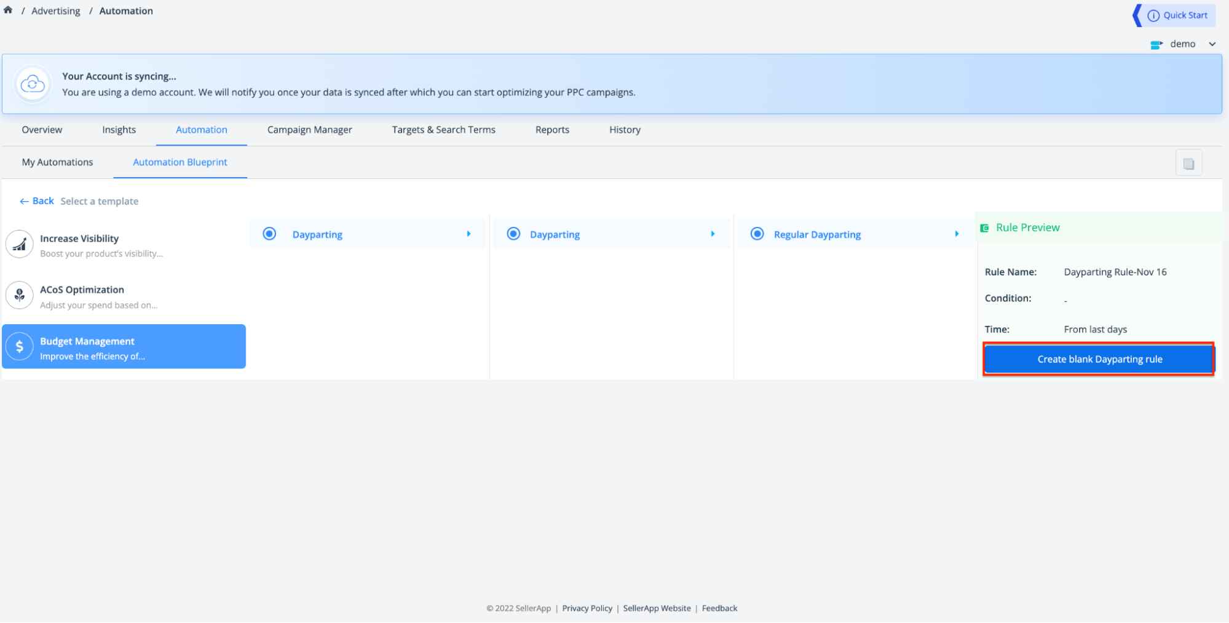Select the Automation Blueprint sub-tab
The height and width of the screenshot is (623, 1229).
tap(180, 162)
